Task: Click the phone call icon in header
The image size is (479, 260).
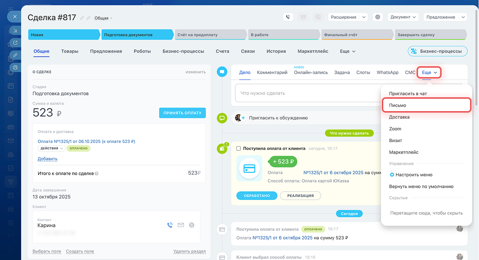Action: tap(288, 17)
